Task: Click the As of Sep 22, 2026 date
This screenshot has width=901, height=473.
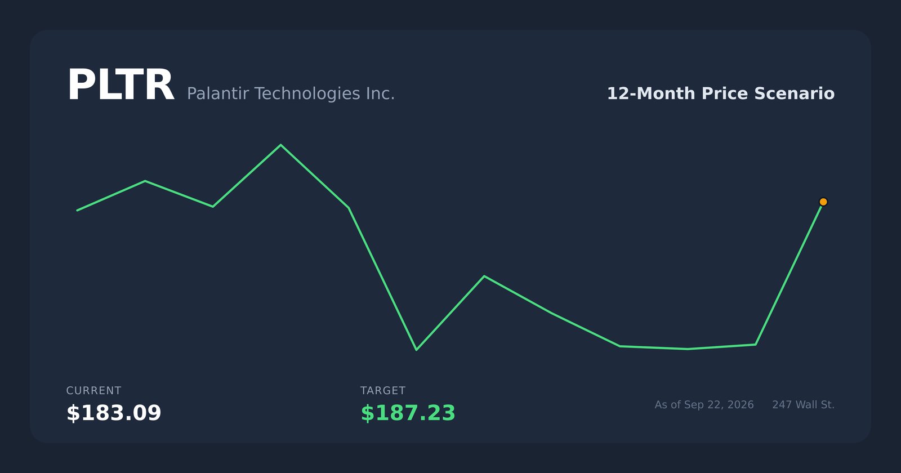Action: (704, 405)
